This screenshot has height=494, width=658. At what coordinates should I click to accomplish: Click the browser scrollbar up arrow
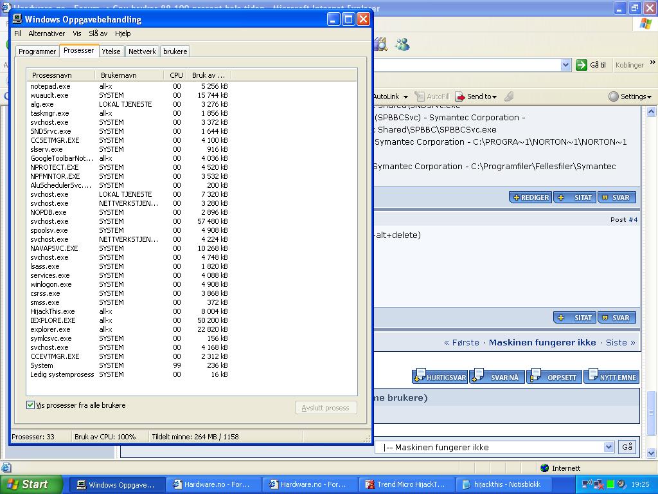[652, 112]
